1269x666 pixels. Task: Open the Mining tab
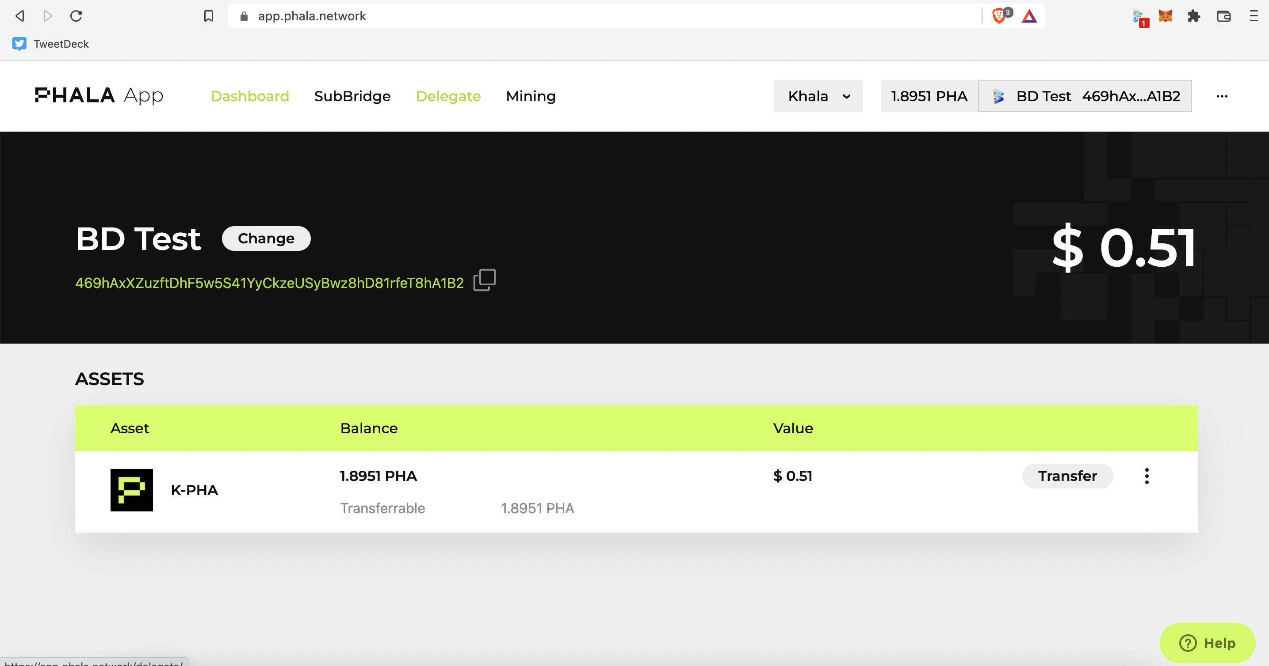tap(531, 96)
